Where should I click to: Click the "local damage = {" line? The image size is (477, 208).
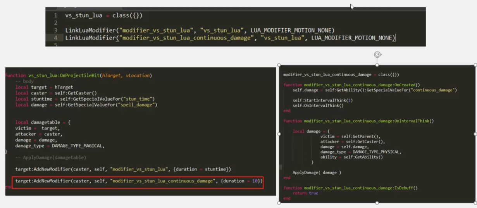pyautogui.click(x=311, y=131)
